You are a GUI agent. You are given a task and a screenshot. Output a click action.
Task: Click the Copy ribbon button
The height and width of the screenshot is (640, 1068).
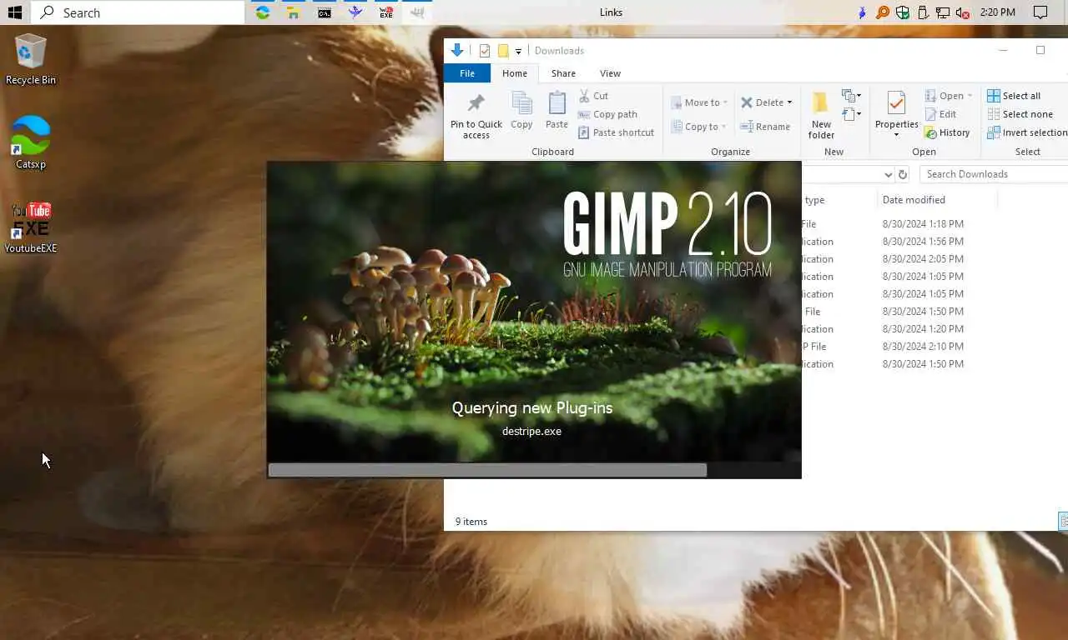tap(521, 111)
